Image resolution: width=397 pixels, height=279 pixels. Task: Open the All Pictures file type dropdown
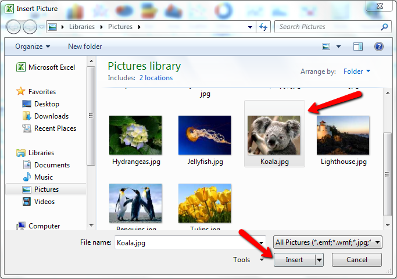pyautogui.click(x=328, y=242)
